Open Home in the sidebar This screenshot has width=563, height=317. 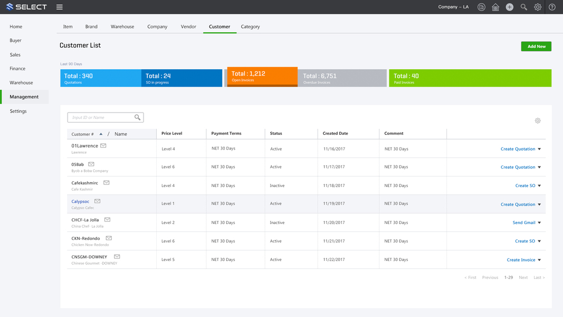(x=16, y=26)
